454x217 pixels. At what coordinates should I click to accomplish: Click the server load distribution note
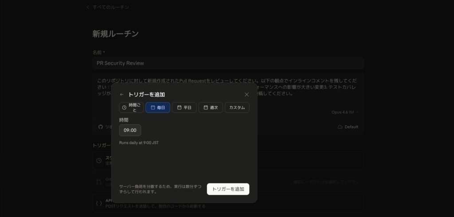pos(160,189)
